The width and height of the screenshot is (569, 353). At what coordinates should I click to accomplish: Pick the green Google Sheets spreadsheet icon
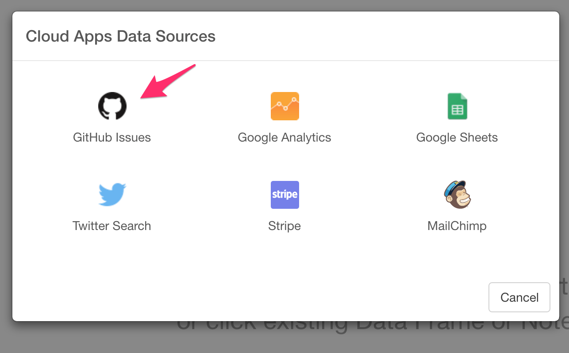coord(457,106)
